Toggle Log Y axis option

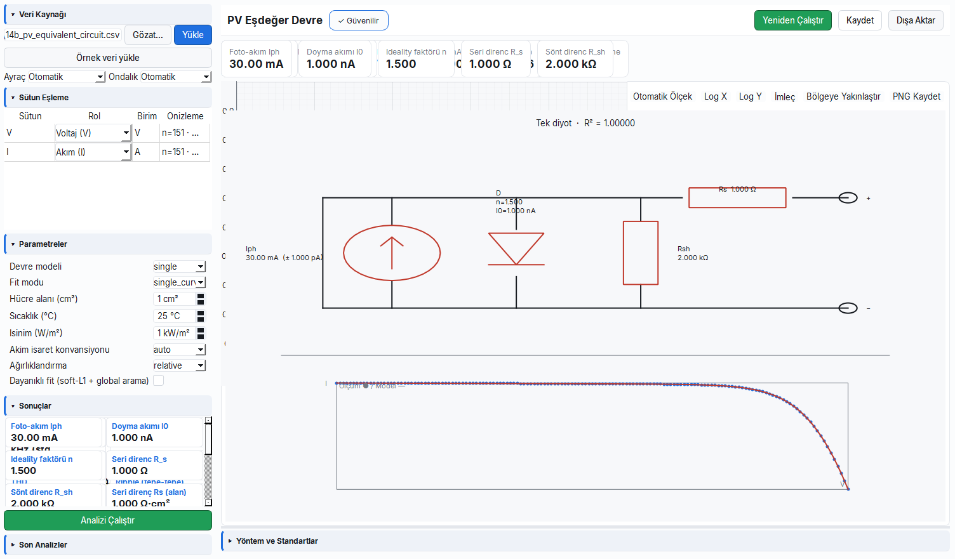click(750, 96)
